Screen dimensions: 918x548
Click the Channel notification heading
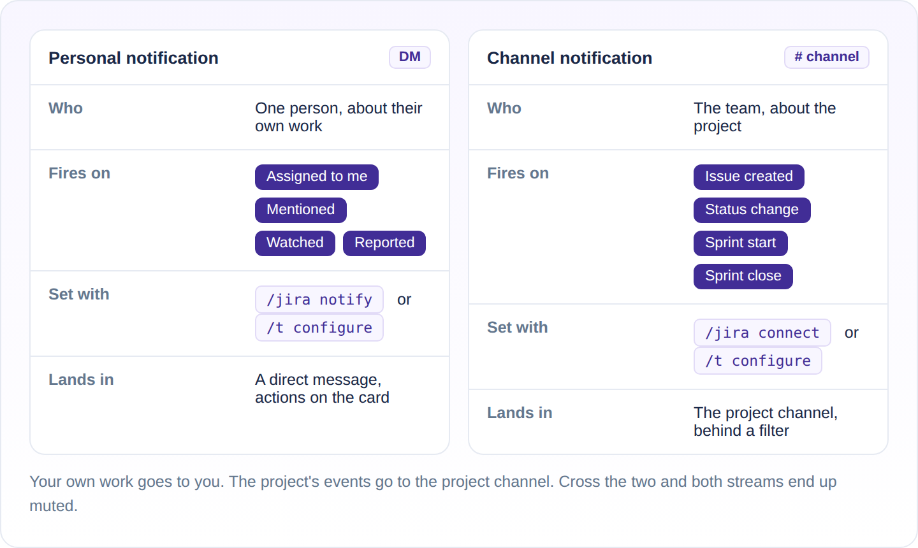(570, 58)
